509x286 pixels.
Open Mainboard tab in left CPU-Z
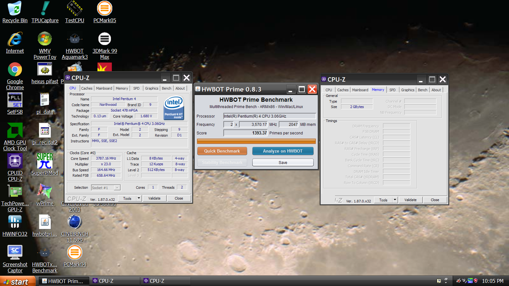click(x=104, y=88)
